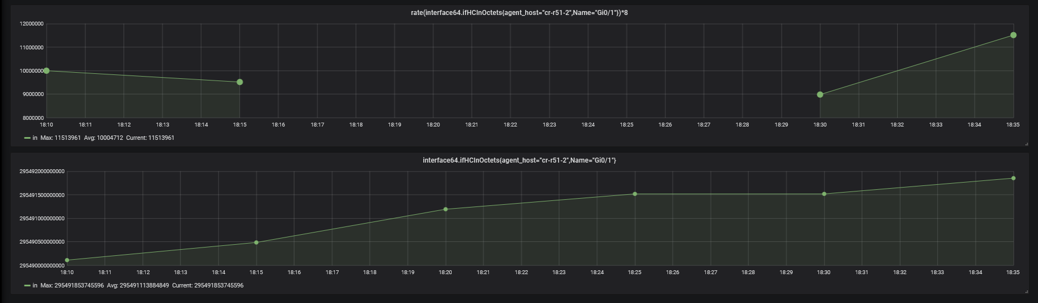
Task: Click 'Max: 11513961' in top legend
Action: [61, 138]
